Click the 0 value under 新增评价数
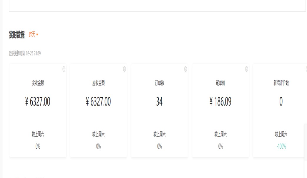 coord(281,102)
